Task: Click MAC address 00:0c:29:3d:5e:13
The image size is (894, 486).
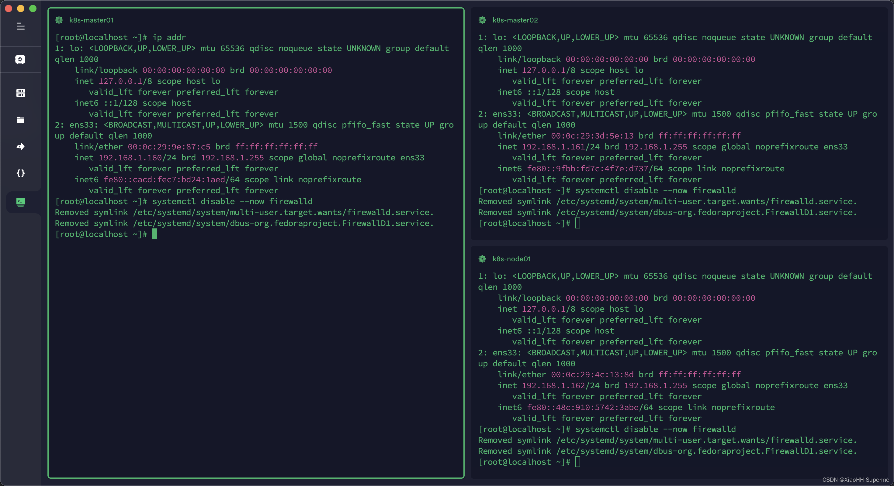Action: (592, 135)
